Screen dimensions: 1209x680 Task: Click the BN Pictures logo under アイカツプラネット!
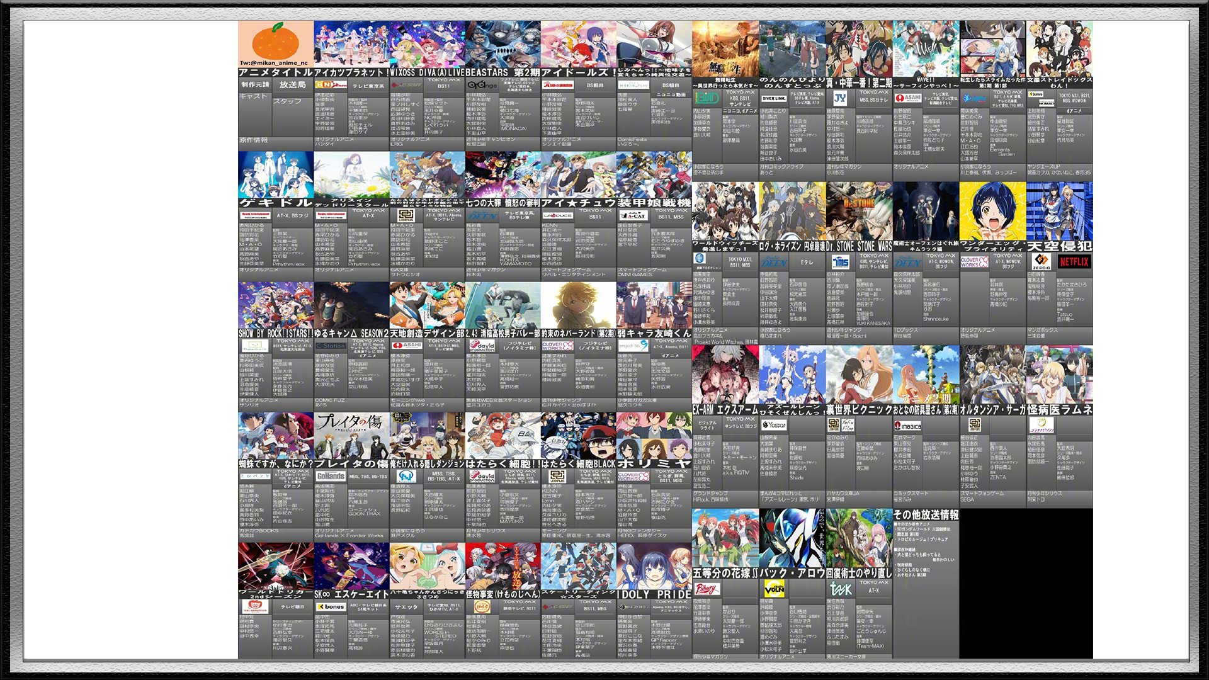331,85
